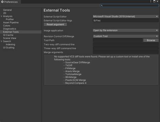
Task: Click Araxis Merge in tools list
Action: (x=72, y=71)
